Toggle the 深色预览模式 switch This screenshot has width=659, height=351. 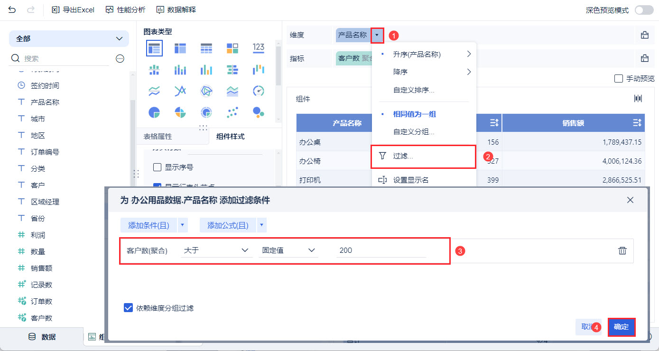(x=644, y=10)
